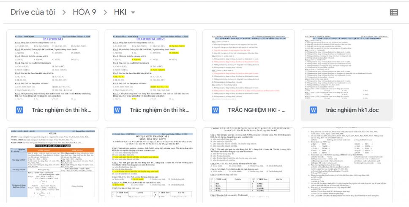The width and height of the screenshot is (409, 207).
Task: Click Word icon beside TRẮC NGHIỆM HKI file
Action: (216, 110)
